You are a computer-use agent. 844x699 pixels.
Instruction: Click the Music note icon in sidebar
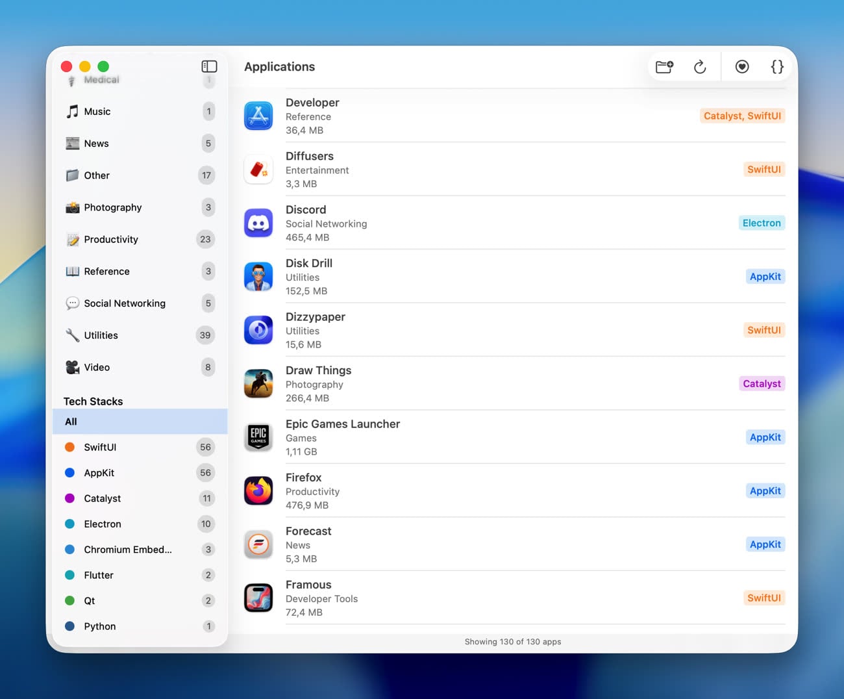point(71,111)
